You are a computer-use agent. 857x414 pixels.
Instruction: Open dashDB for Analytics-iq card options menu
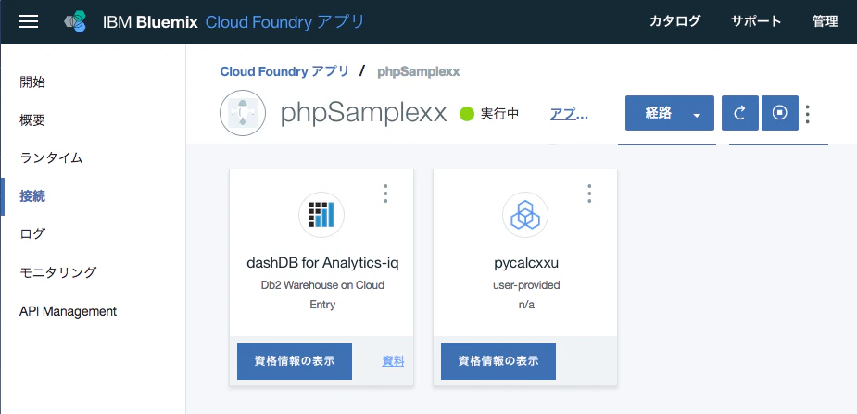coord(385,194)
